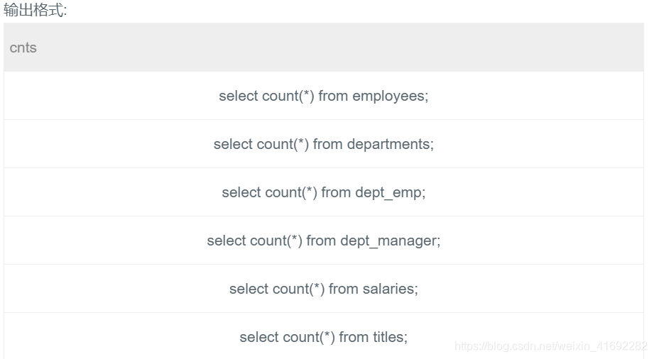654x359 pixels.
Task: Click "select" keyword in the employees query
Action: (238, 96)
